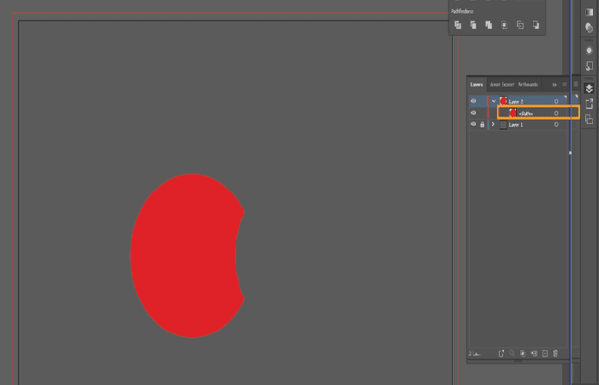
Task: Open the Artboards dock icon
Action: (x=589, y=119)
